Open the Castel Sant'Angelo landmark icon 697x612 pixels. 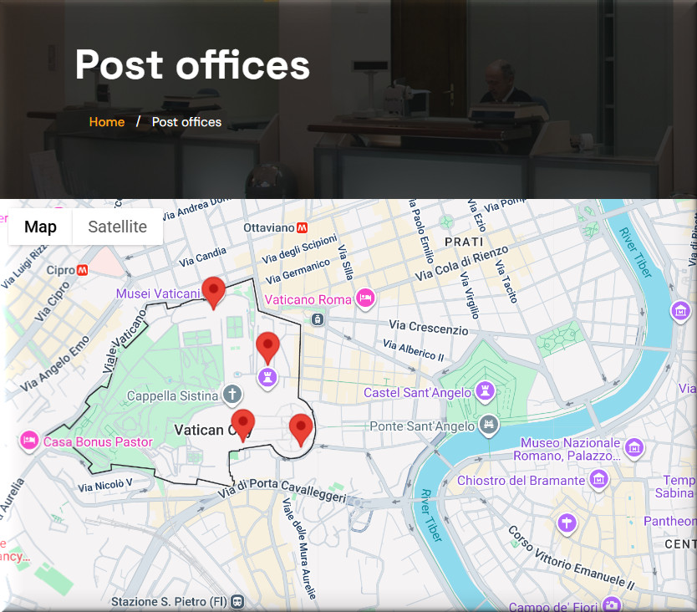483,391
